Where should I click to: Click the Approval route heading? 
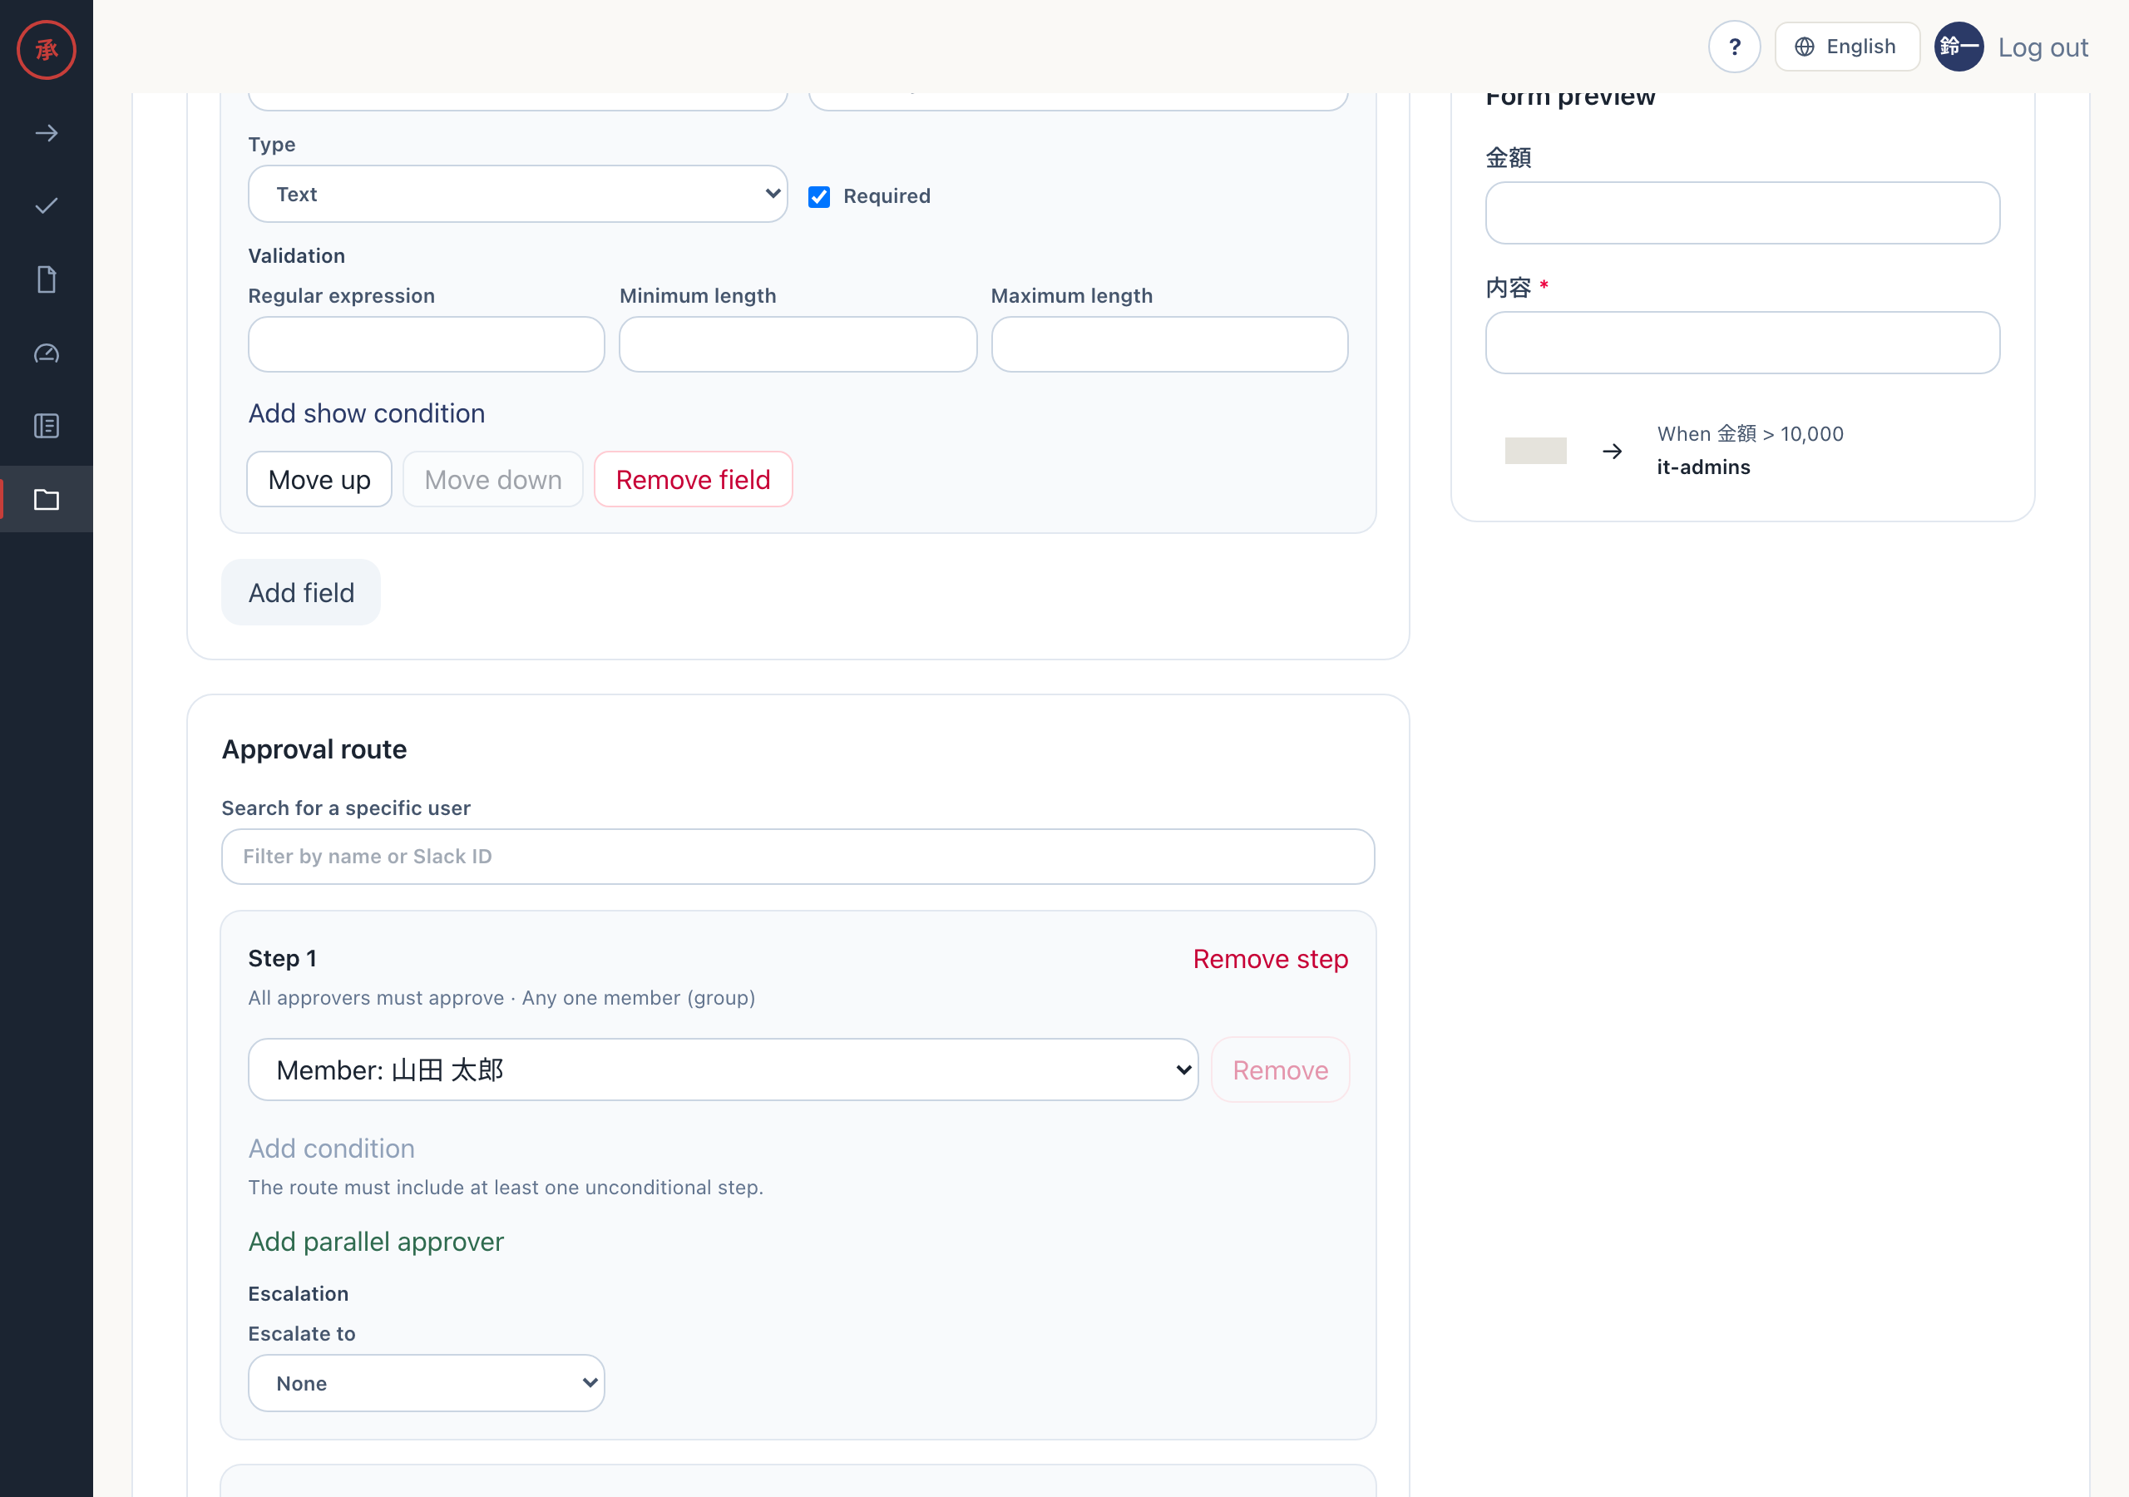coord(314,749)
